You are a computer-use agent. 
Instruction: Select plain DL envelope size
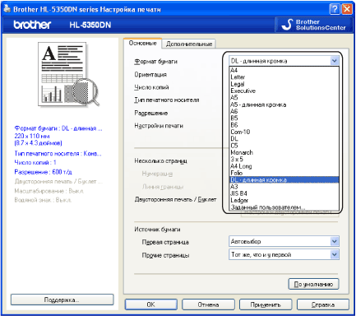click(x=284, y=139)
